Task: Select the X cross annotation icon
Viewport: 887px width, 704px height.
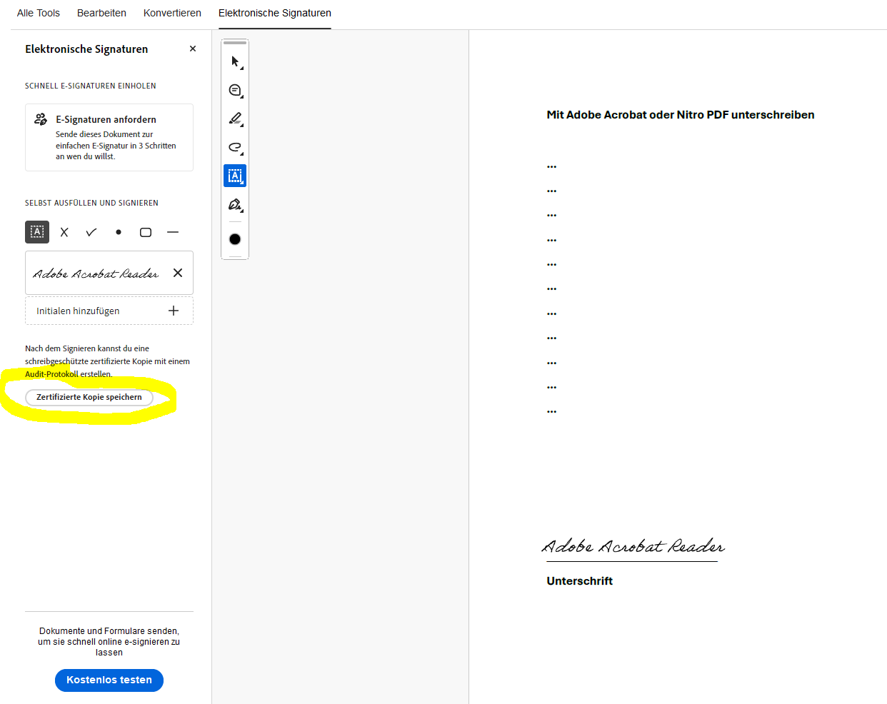Action: click(x=64, y=232)
